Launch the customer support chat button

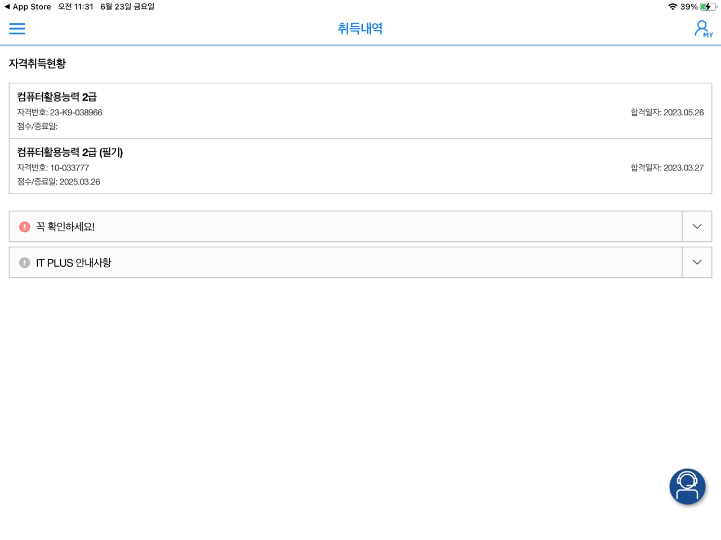[687, 486]
